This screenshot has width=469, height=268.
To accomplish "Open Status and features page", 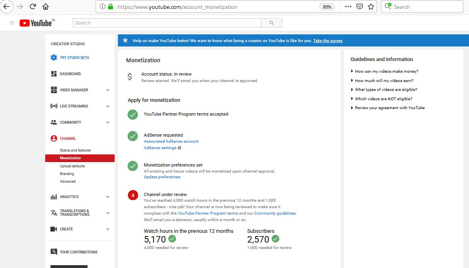I will 75,150.
